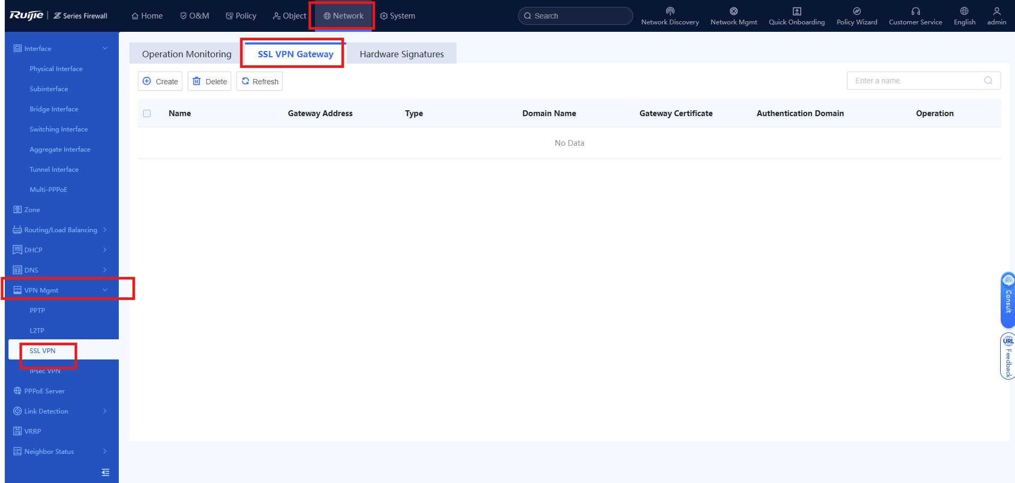Open the System top menu
Viewport: 1015px width, 483px height.
[398, 16]
